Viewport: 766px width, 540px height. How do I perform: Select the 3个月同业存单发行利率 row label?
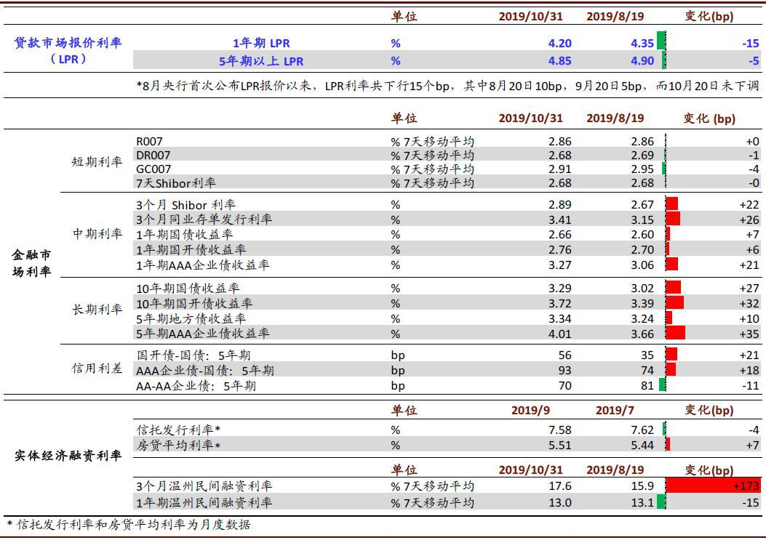[204, 219]
